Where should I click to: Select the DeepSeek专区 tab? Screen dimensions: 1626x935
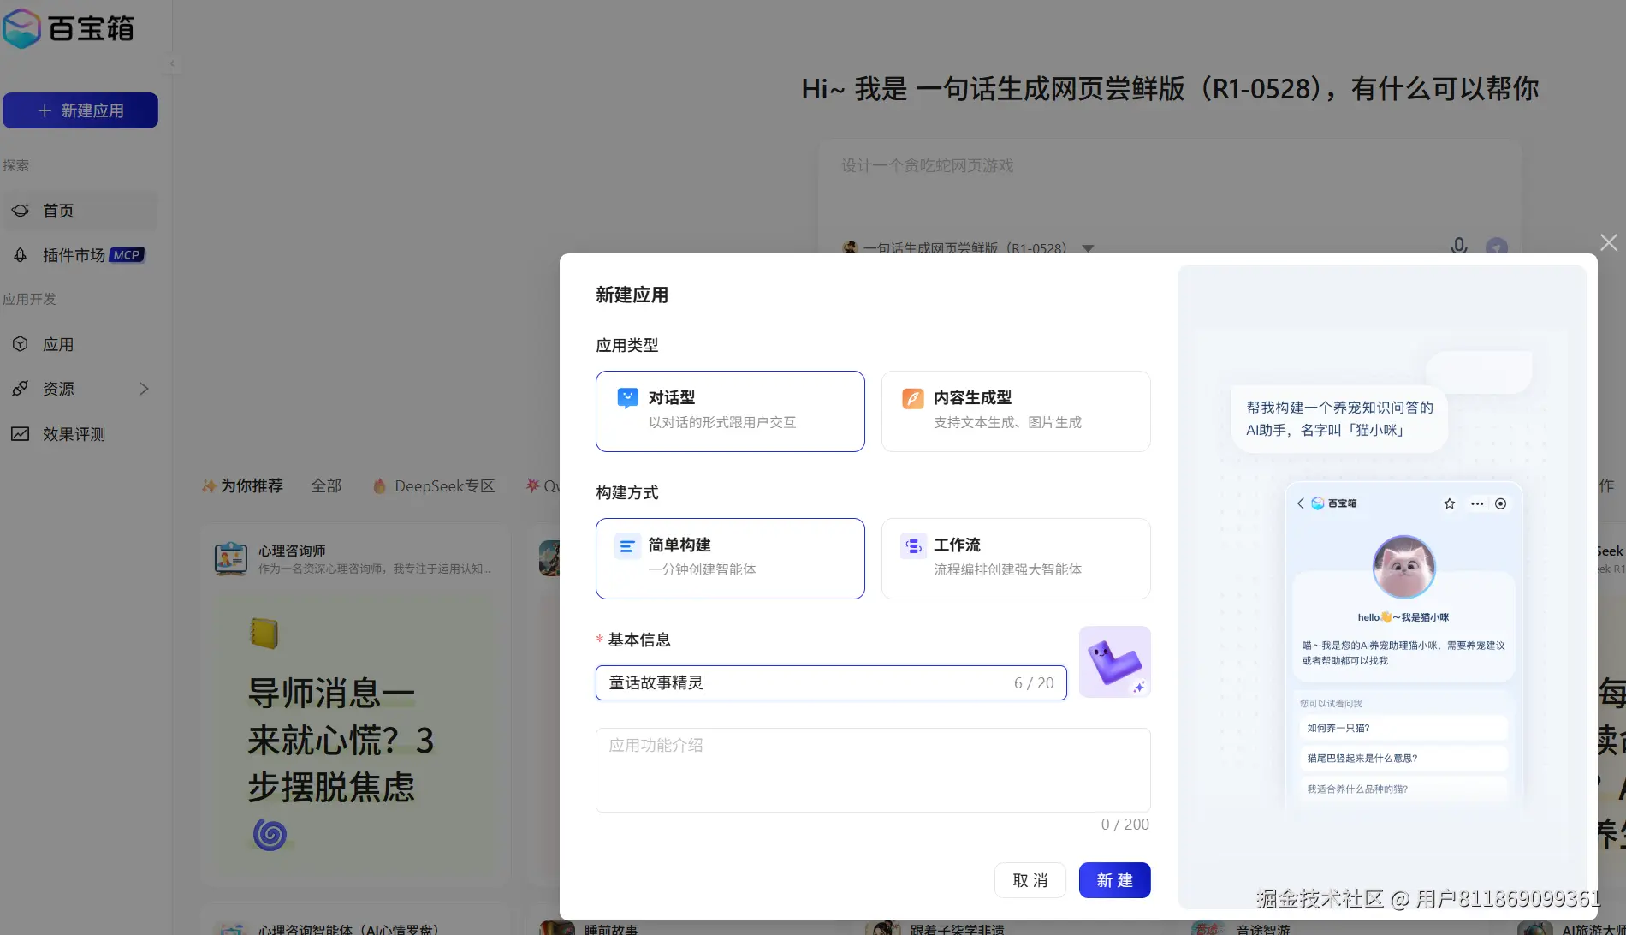434,485
